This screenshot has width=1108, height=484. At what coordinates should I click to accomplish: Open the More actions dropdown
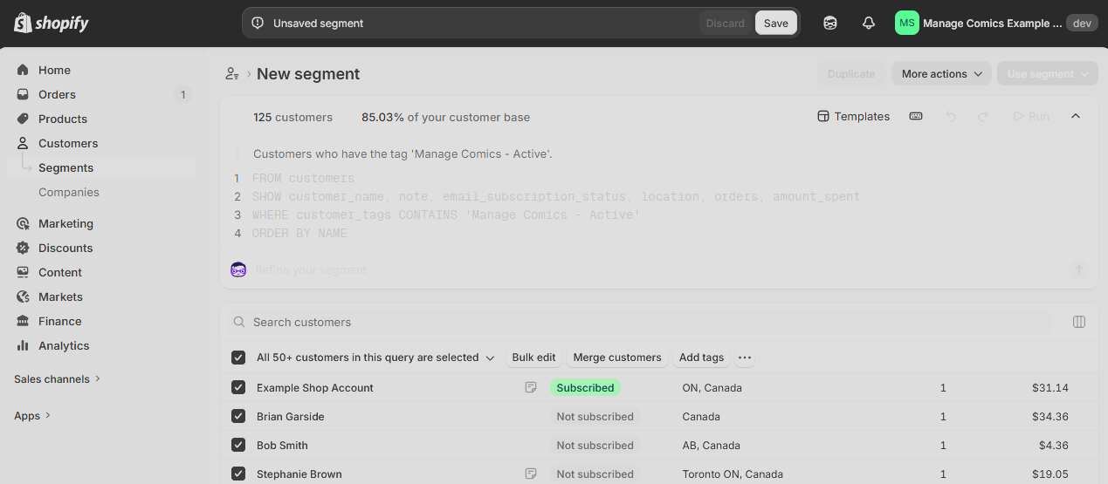[942, 74]
